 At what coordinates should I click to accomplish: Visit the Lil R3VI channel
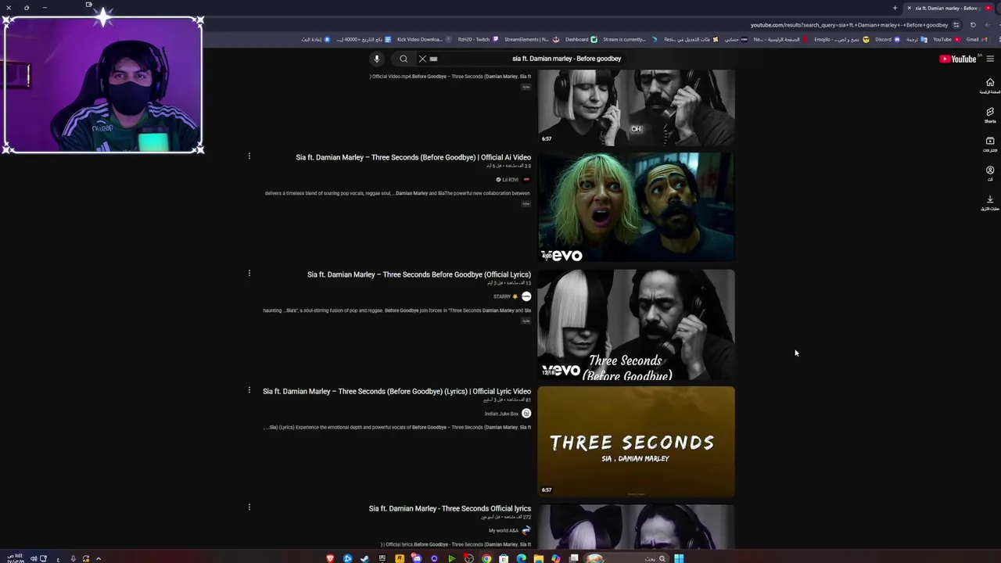510,180
